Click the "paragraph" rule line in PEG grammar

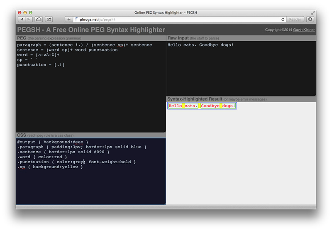coord(85,45)
